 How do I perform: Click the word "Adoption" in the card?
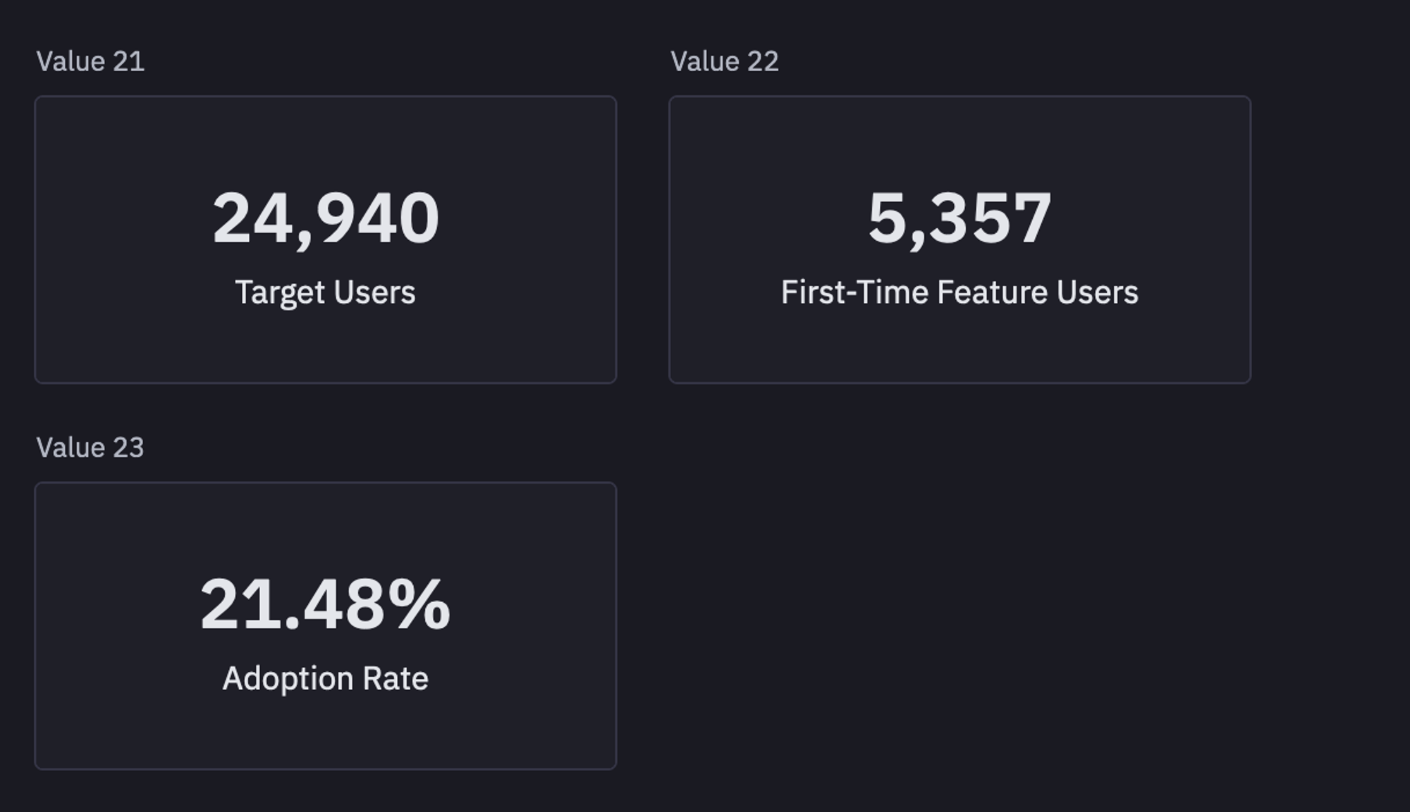288,678
